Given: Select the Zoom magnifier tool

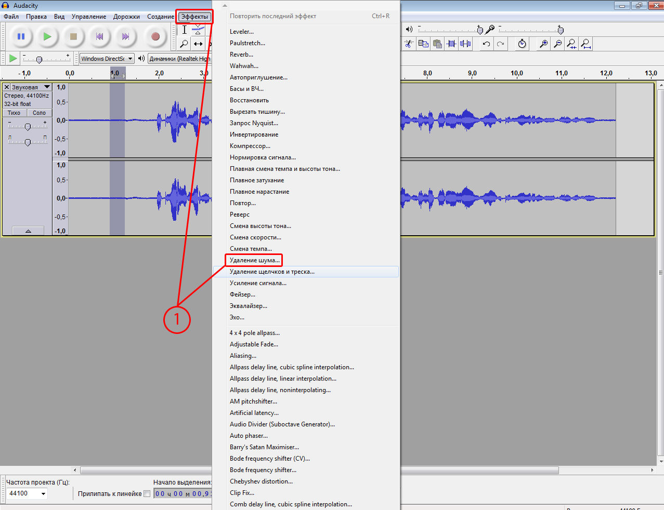Looking at the screenshot, I should (x=184, y=44).
